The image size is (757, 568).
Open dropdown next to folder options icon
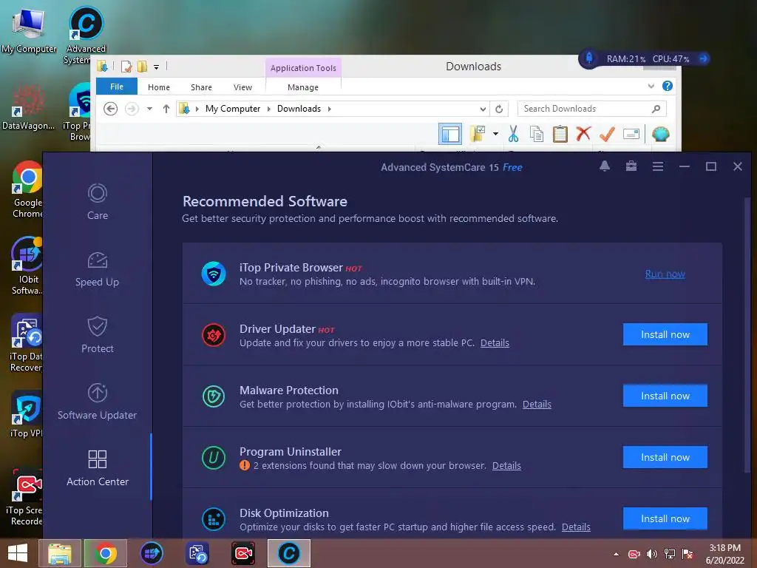pyautogui.click(x=495, y=134)
